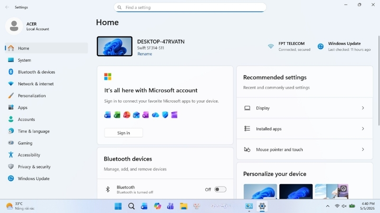This screenshot has width=380, height=213.
Task: Expand the Display recommended setting
Action: 304,108
